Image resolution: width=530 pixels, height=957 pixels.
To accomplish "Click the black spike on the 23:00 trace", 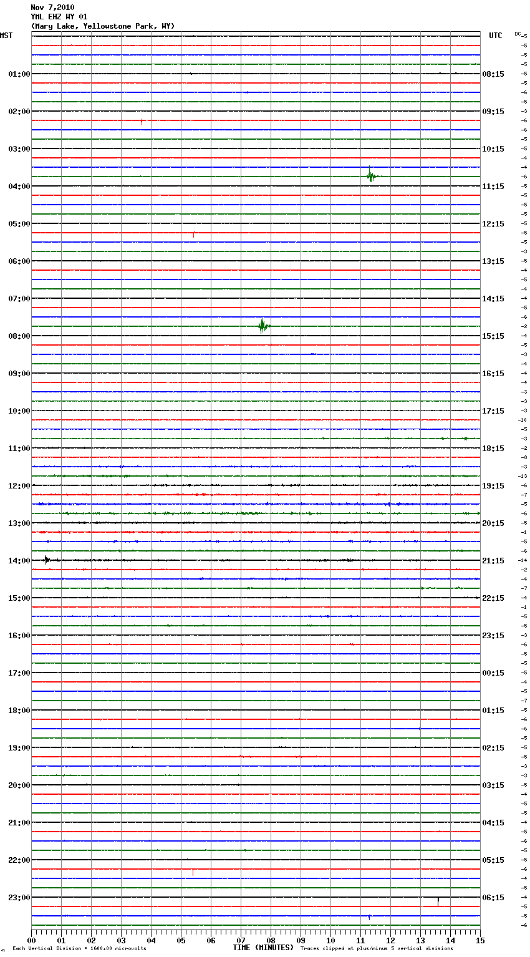I will click(x=438, y=901).
